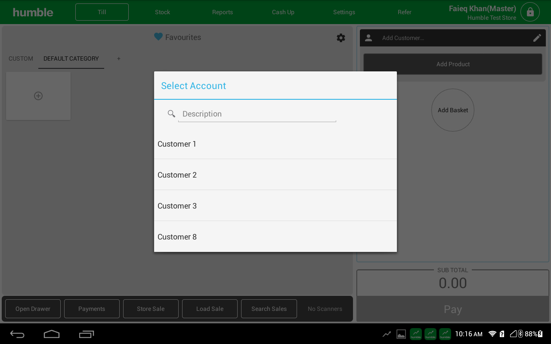Click the pencil edit customer icon
Image resolution: width=551 pixels, height=344 pixels.
[x=537, y=38]
